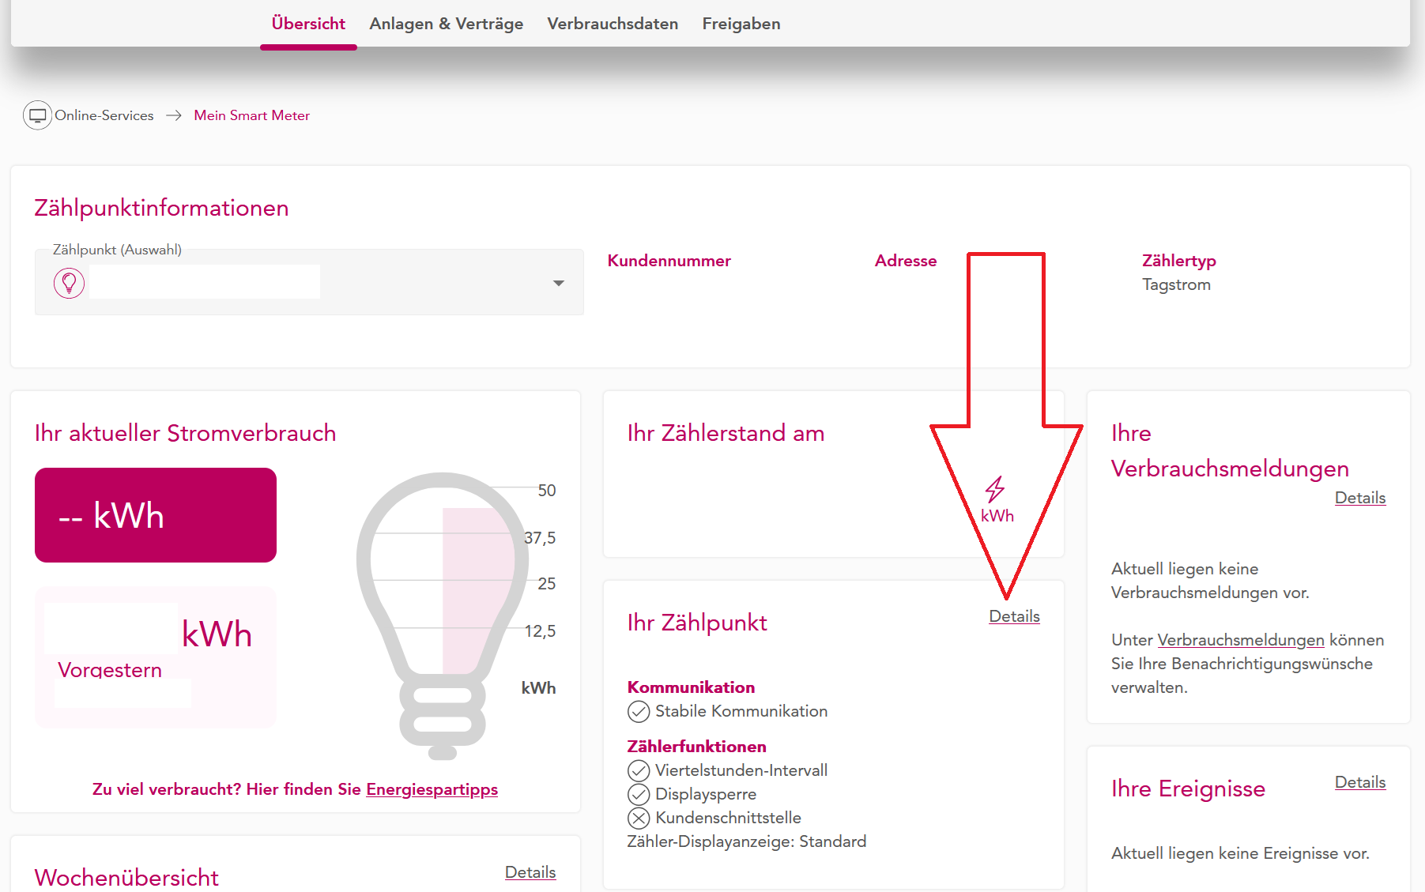The height and width of the screenshot is (892, 1425).
Task: Click the Viertelstunden-Intervall checkmark icon
Action: pyautogui.click(x=638, y=770)
